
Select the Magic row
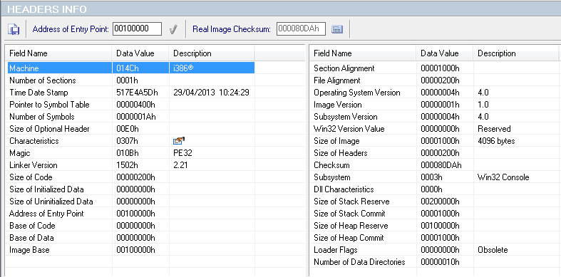click(131, 153)
